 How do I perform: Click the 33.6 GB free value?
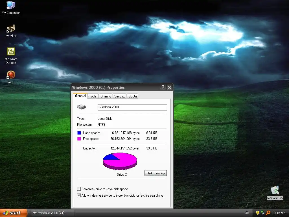(152, 139)
